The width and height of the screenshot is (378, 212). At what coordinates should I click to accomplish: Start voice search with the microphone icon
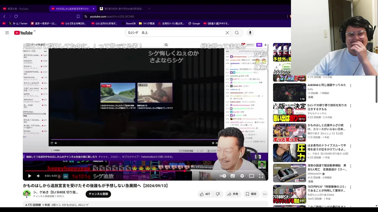click(x=250, y=33)
